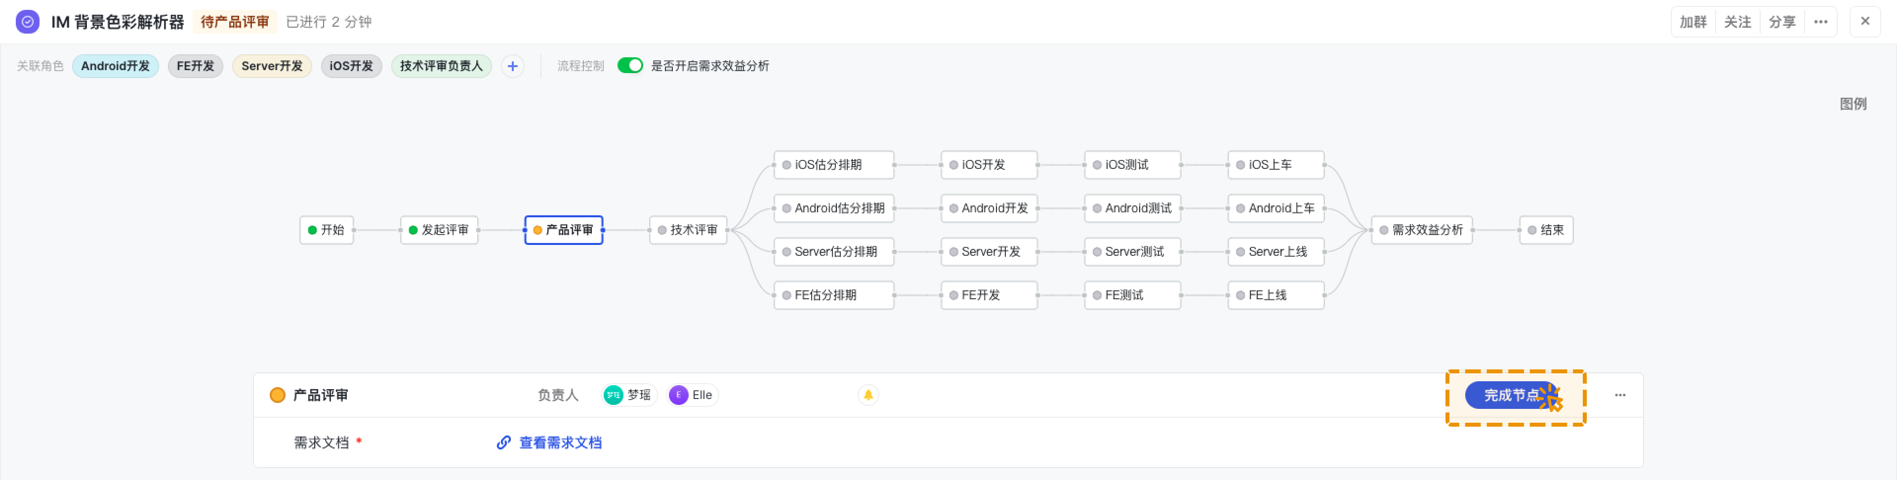Select the 产品评审 workflow node
The height and width of the screenshot is (480, 1897).
point(564,230)
